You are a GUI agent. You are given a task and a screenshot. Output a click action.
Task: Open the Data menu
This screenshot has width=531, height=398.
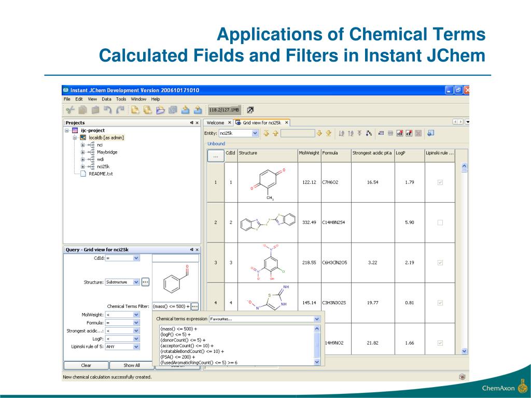(106, 99)
